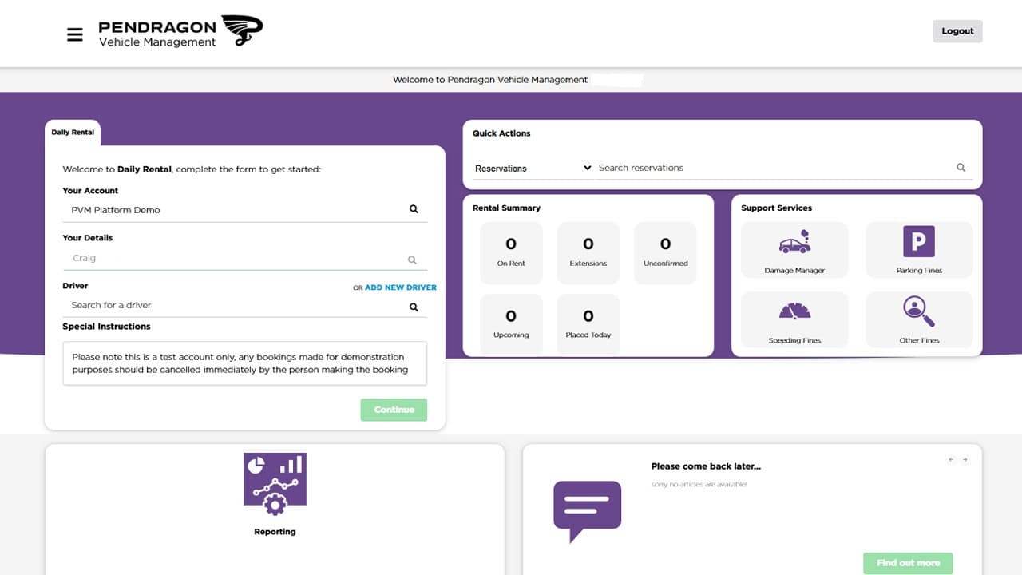Open the hamburger navigation menu
This screenshot has height=575, width=1022.
75,34
